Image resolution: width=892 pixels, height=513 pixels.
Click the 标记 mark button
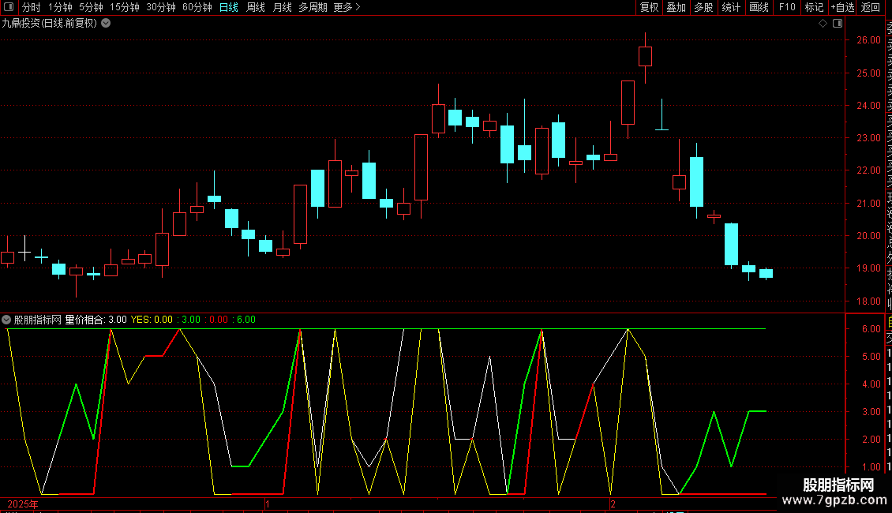tap(814, 7)
